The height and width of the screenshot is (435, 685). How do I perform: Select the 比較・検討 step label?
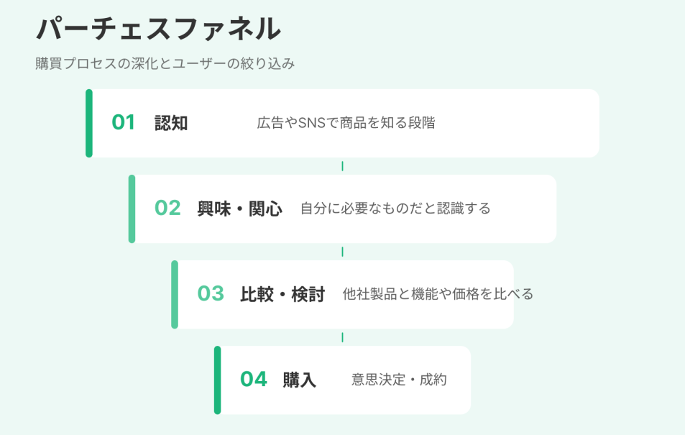click(282, 294)
